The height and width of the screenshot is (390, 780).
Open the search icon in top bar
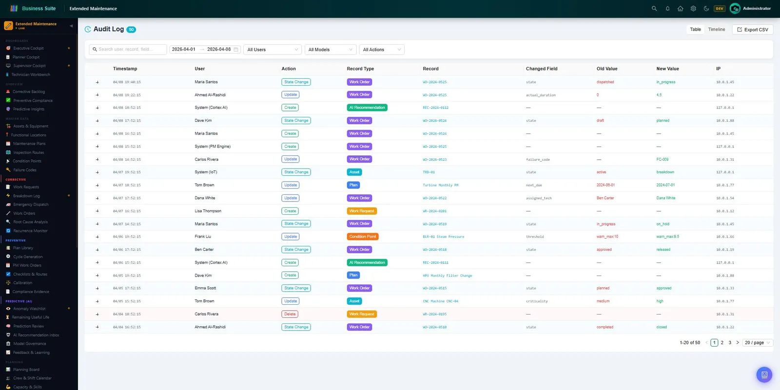[x=654, y=8]
